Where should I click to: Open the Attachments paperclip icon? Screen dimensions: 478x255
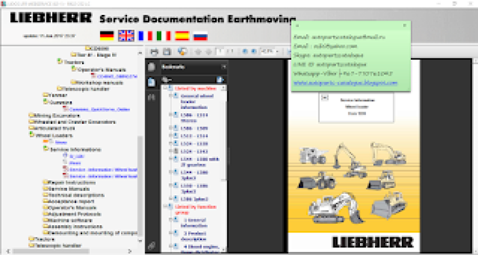tap(152, 245)
